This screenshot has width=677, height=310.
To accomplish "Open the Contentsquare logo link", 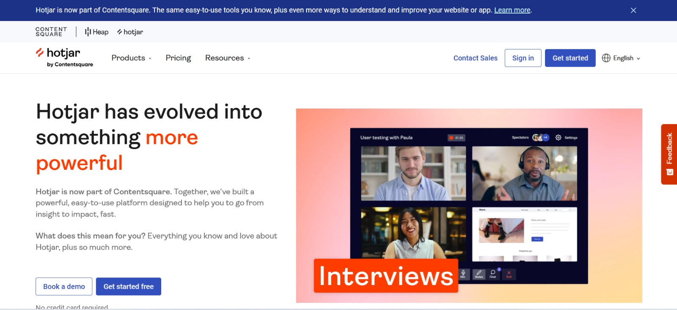I will [51, 32].
